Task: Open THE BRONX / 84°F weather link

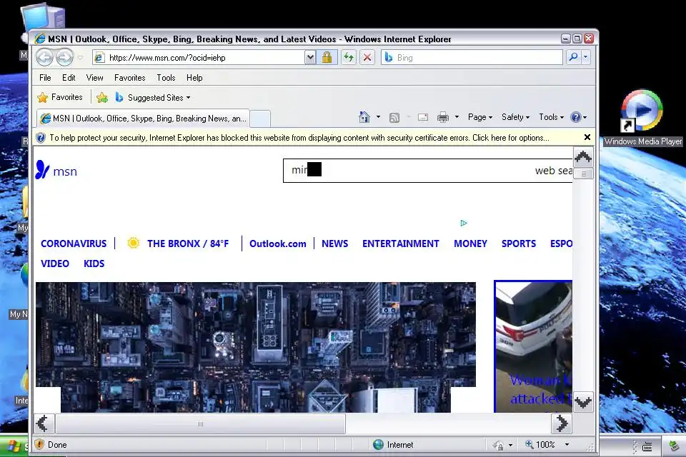Action: coord(188,243)
